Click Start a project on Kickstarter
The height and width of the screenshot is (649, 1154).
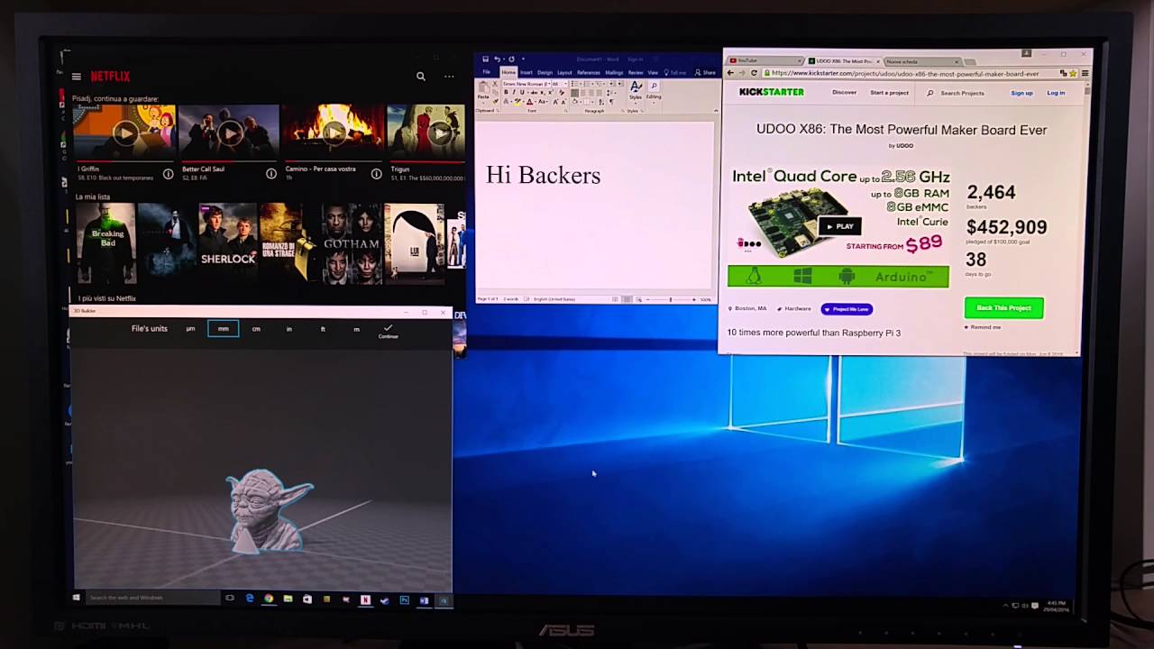pos(889,93)
